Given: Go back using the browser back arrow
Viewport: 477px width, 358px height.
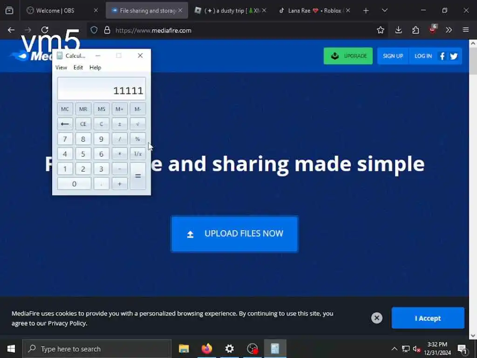Looking at the screenshot, I should 11,30.
